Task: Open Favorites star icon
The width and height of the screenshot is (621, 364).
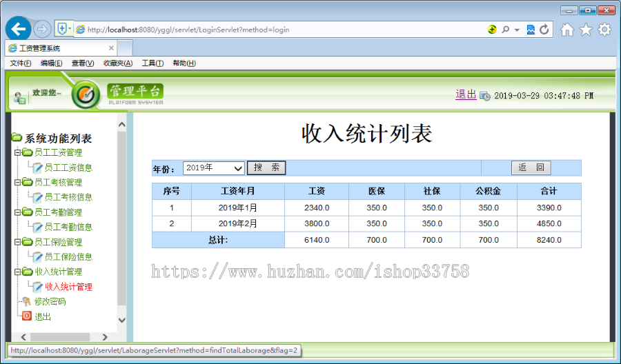Action: [586, 30]
